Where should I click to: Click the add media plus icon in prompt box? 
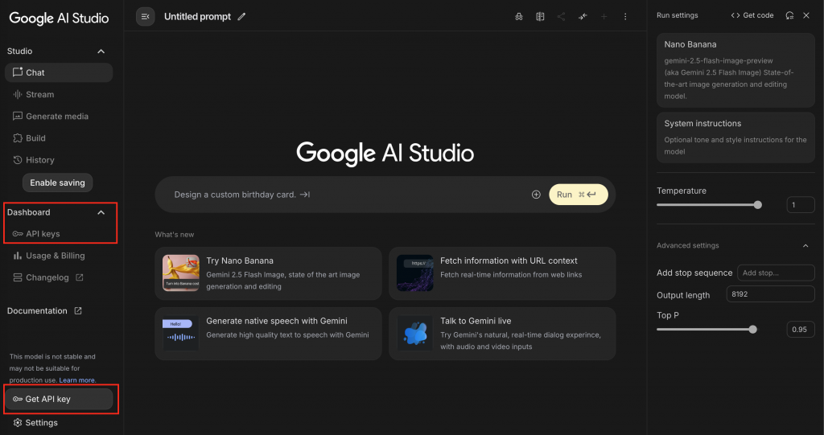click(536, 195)
